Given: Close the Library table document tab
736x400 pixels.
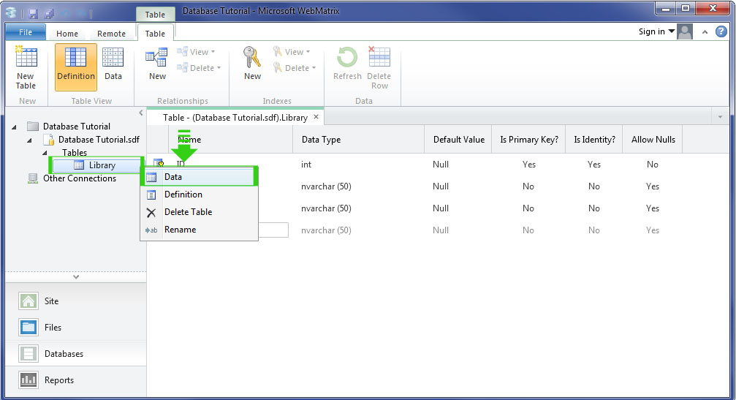Looking at the screenshot, I should (x=316, y=117).
